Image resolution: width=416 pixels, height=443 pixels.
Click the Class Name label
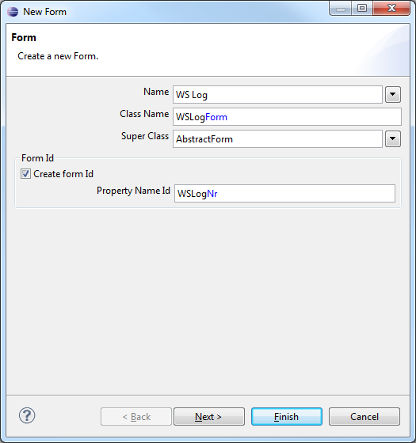144,114
